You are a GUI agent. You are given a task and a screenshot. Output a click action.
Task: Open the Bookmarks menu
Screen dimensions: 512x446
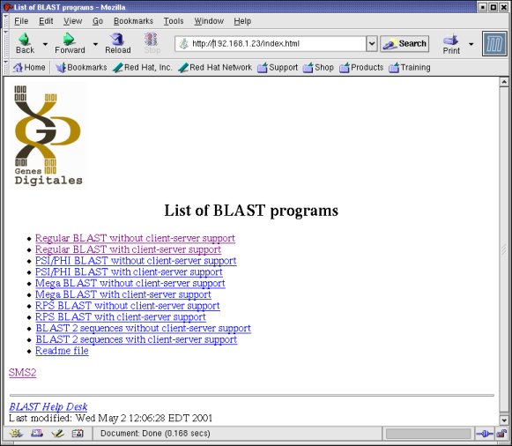point(133,21)
